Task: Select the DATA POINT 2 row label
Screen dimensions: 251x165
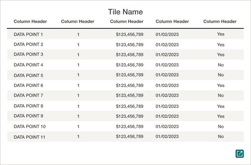Action: click(x=28, y=44)
